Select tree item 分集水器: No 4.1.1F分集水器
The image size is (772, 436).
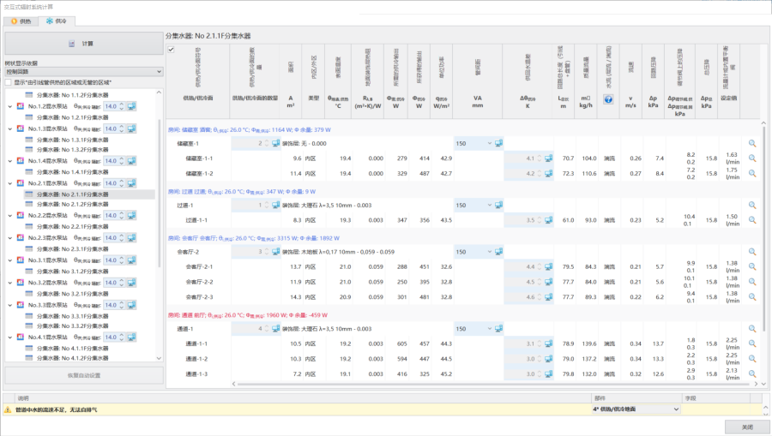72,349
